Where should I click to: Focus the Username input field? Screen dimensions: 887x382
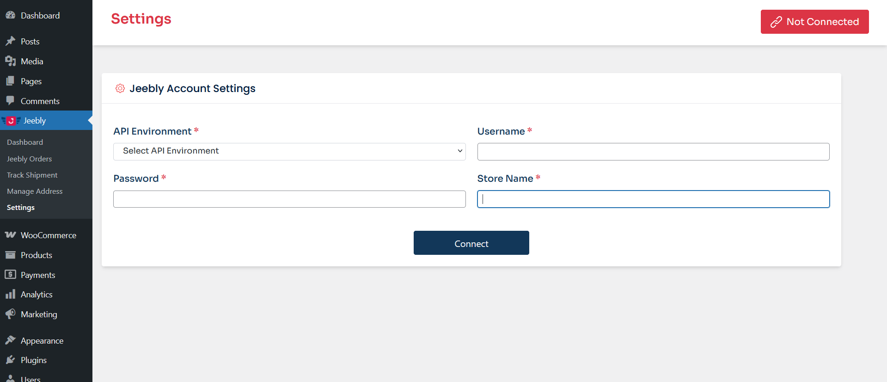click(654, 152)
